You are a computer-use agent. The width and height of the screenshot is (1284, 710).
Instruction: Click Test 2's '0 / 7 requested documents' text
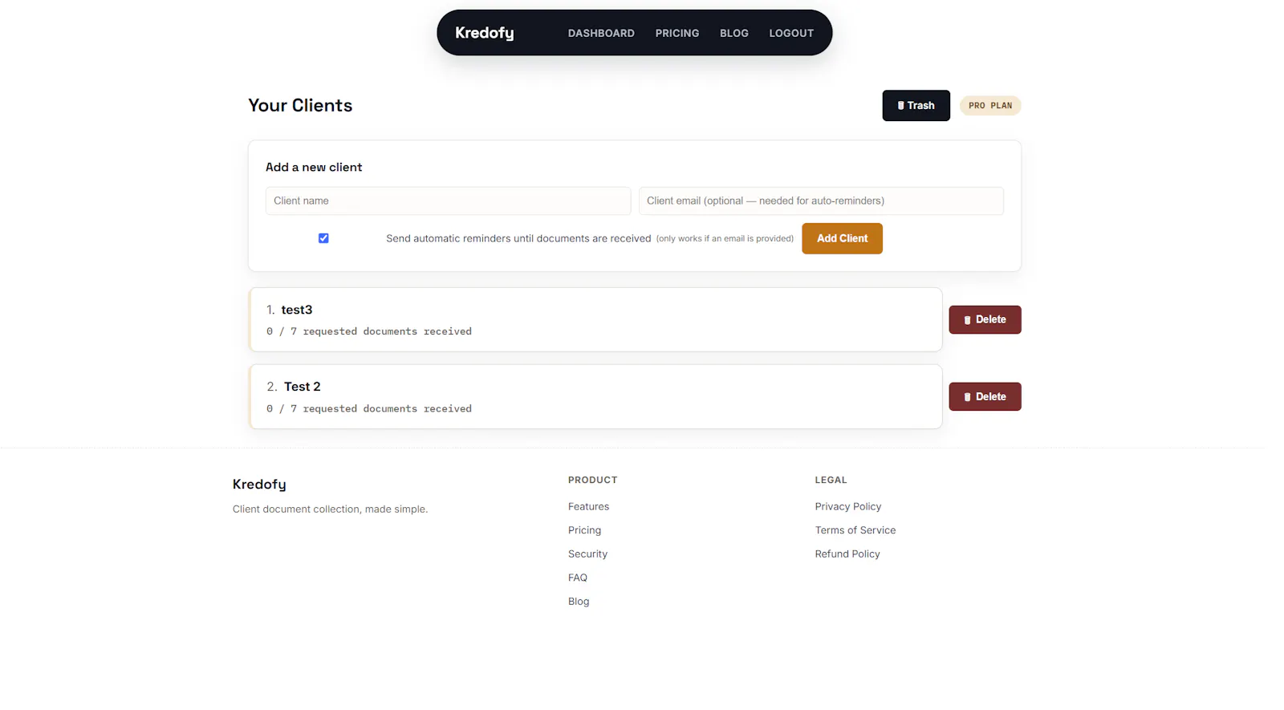coord(369,408)
